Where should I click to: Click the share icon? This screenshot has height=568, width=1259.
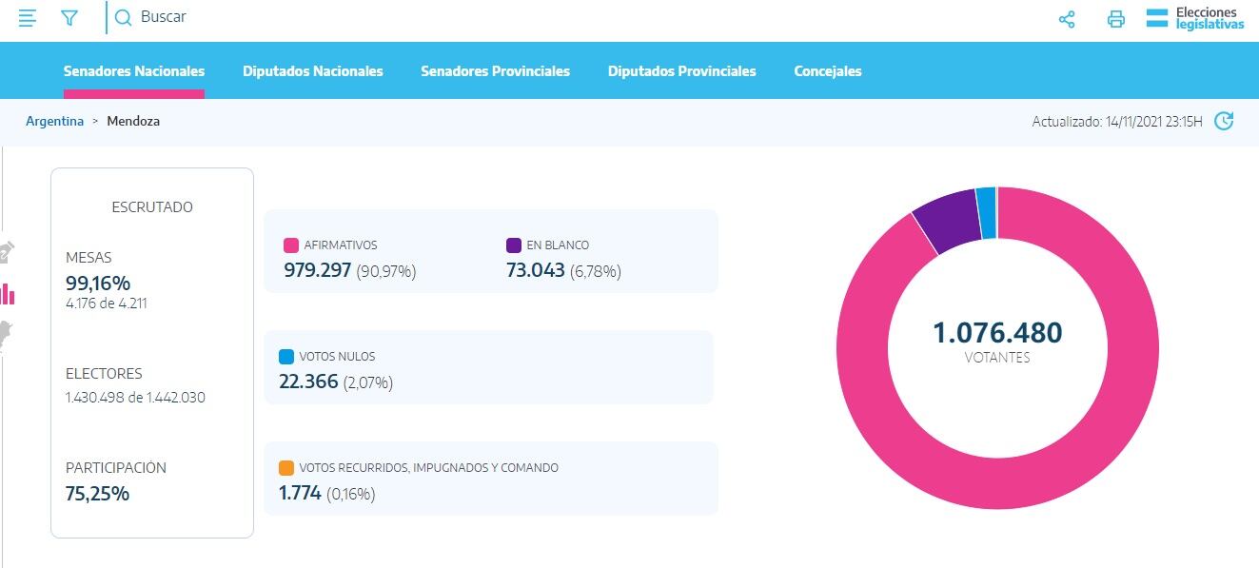[1067, 19]
